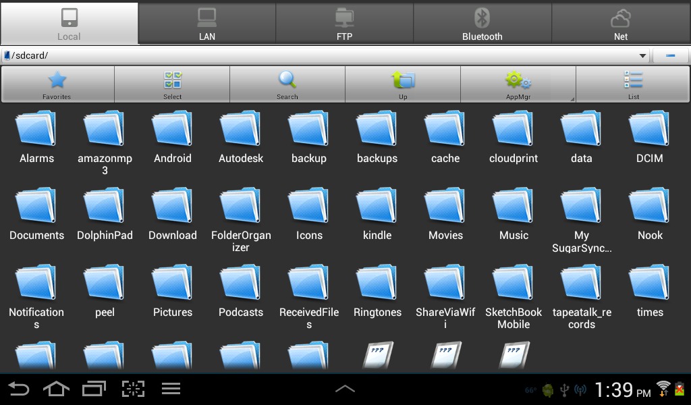The image size is (691, 405).
Task: Open the cloudprint folder
Action: 514,136
